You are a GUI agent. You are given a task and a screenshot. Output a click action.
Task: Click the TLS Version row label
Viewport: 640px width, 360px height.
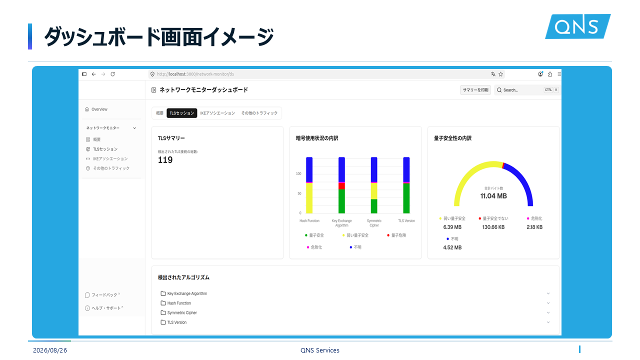[177, 322]
